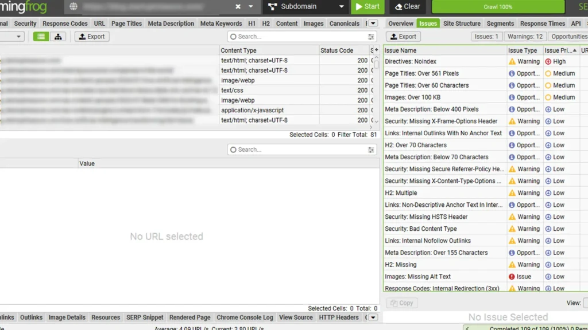Expand the top tabs overflow dropdown
This screenshot has width=588, height=330.
tap(373, 23)
